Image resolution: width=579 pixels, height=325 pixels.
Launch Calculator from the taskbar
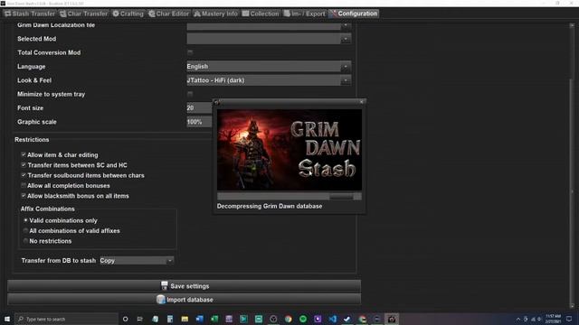[x=170, y=319]
